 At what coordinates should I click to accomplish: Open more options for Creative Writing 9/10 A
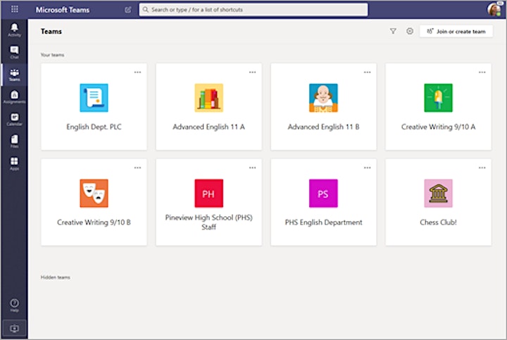pyautogui.click(x=482, y=72)
